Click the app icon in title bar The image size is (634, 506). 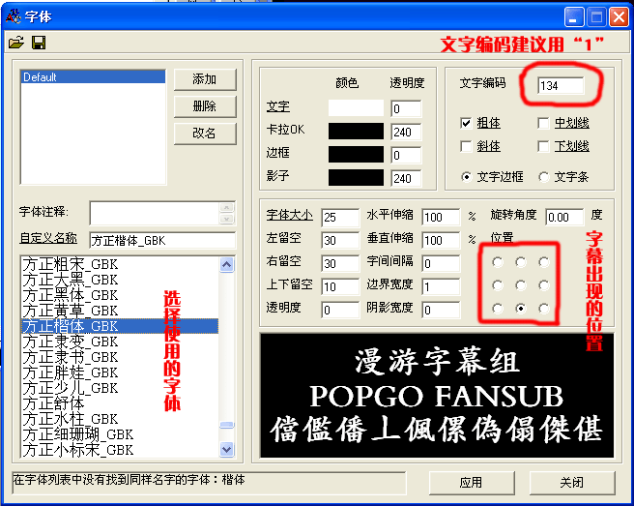(13, 16)
